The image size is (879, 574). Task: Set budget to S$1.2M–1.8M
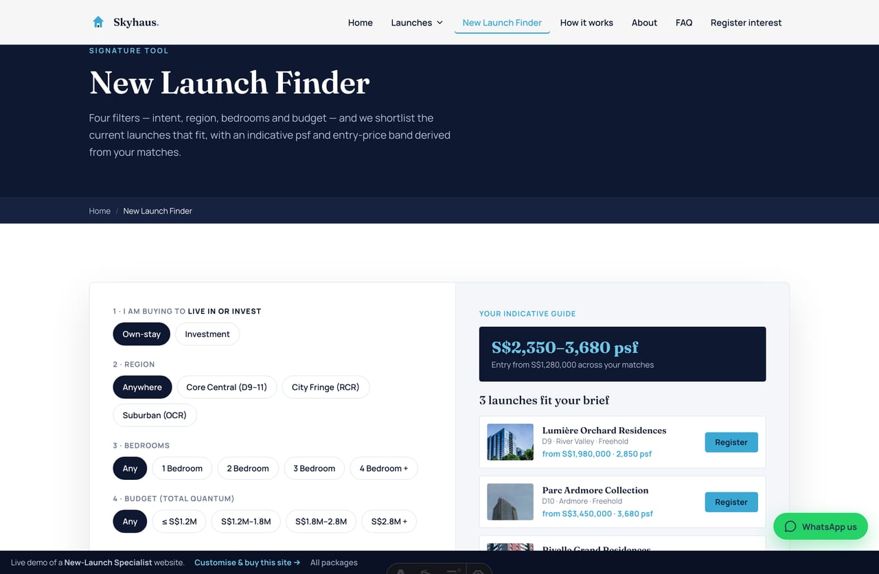pos(246,521)
